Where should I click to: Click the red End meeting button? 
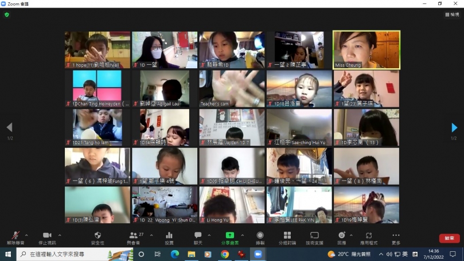449,238
